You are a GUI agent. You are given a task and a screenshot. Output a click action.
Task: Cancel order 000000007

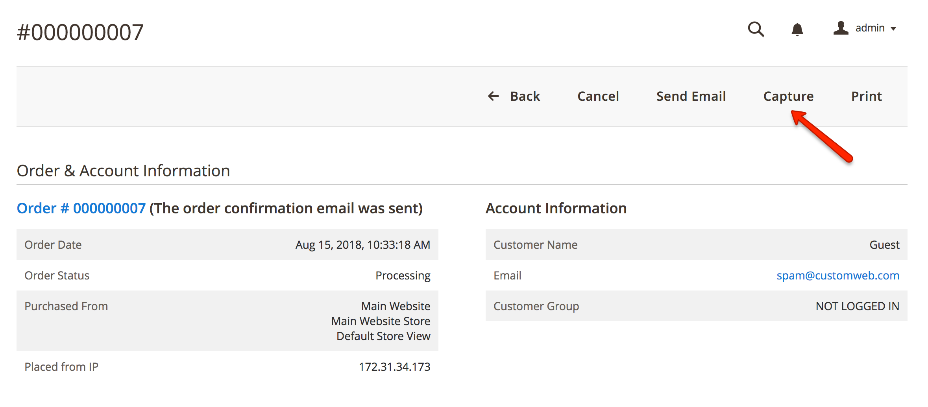(x=598, y=96)
